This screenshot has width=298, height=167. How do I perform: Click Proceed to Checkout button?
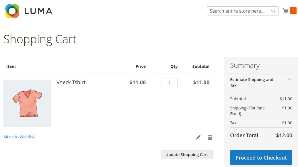coord(261,158)
